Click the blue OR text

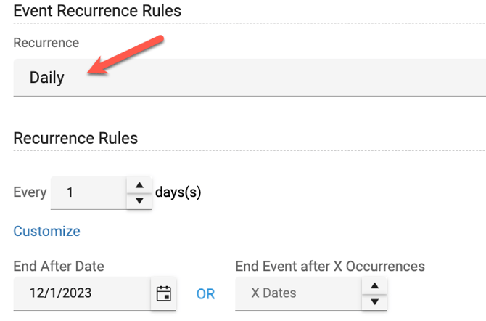point(206,294)
